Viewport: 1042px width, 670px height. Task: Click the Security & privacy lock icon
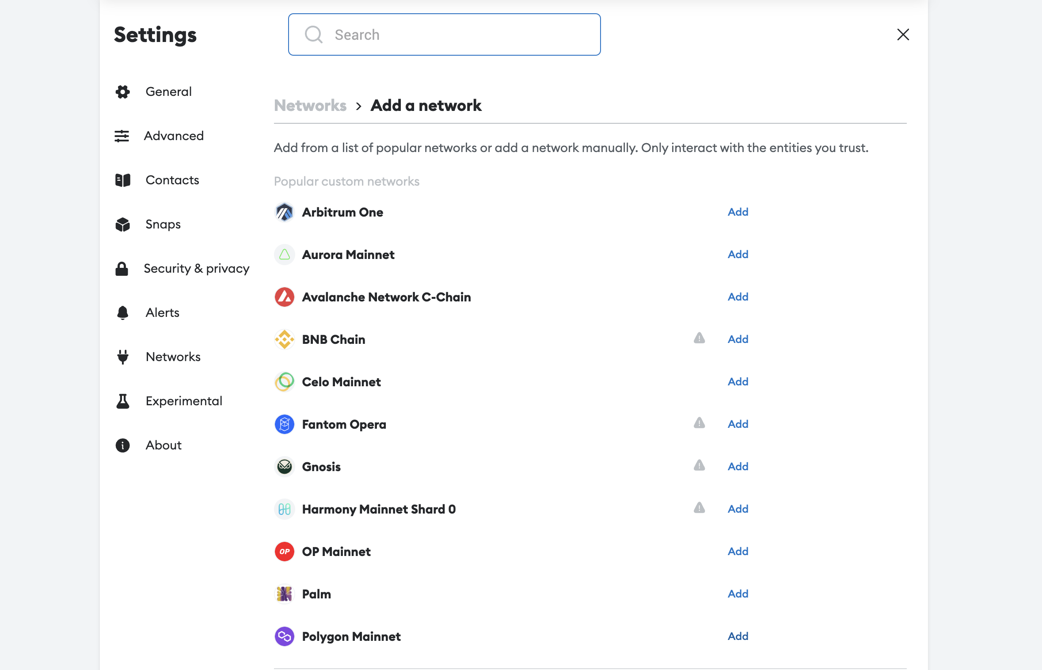(122, 268)
